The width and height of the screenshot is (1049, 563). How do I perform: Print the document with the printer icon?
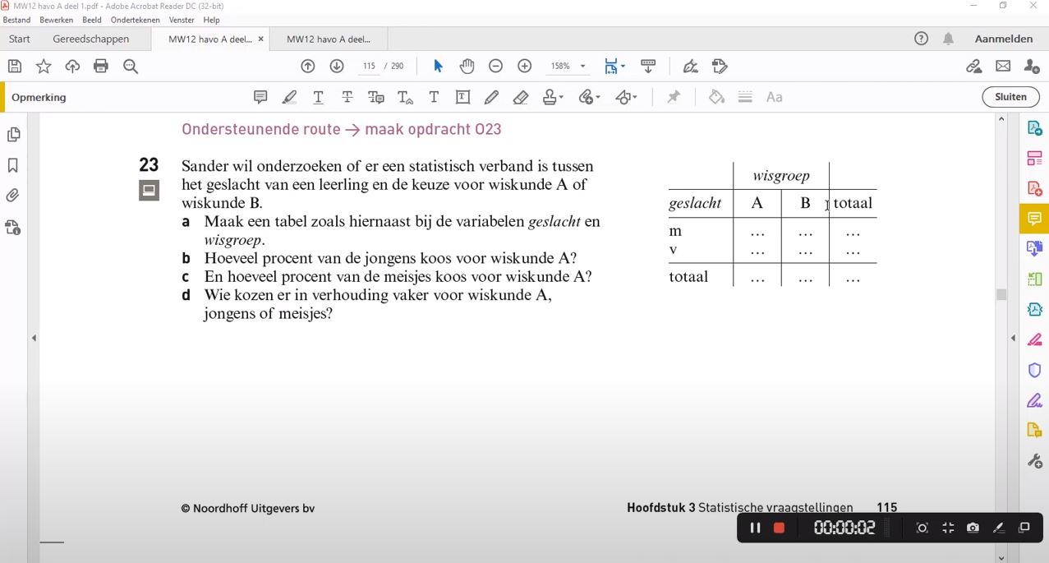tap(101, 67)
